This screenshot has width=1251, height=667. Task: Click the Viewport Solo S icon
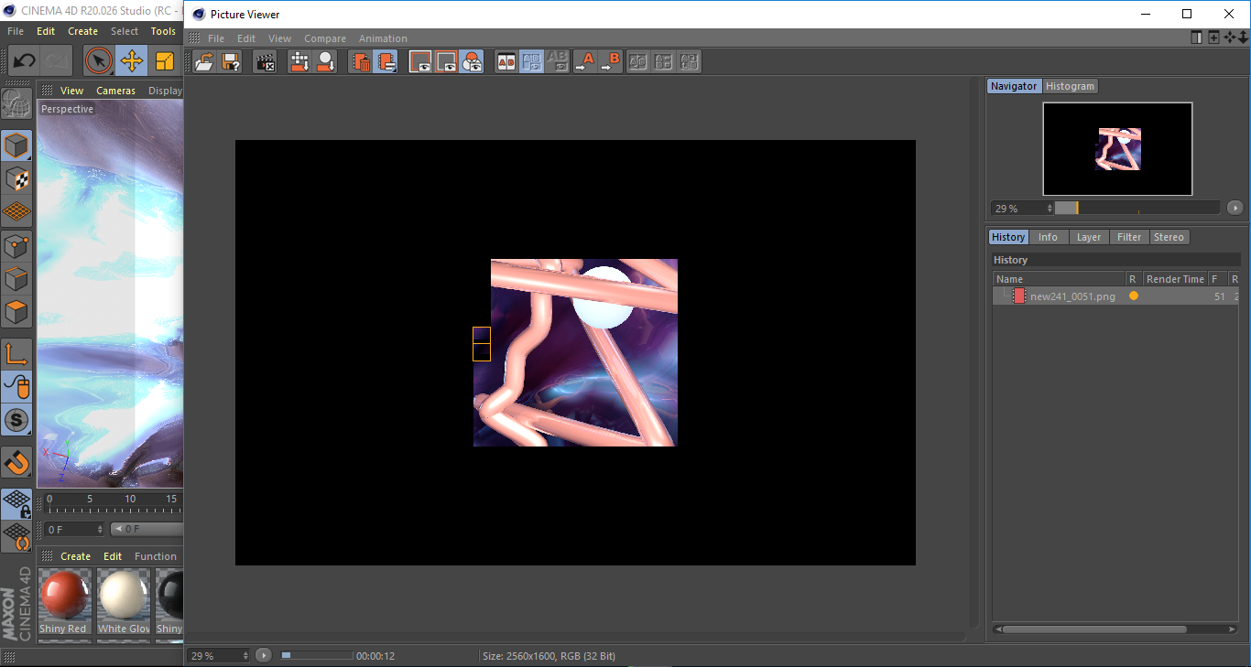click(x=16, y=421)
